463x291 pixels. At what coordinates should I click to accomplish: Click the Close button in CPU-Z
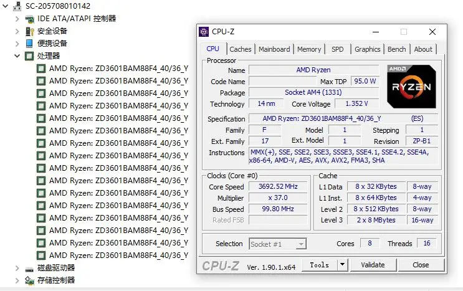(421, 265)
